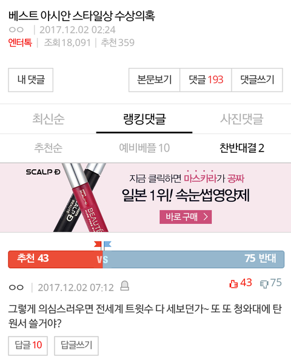Screen dimensions: 291x356
Task: Click the thumbs-down icon showing 75
Action: click(x=264, y=284)
